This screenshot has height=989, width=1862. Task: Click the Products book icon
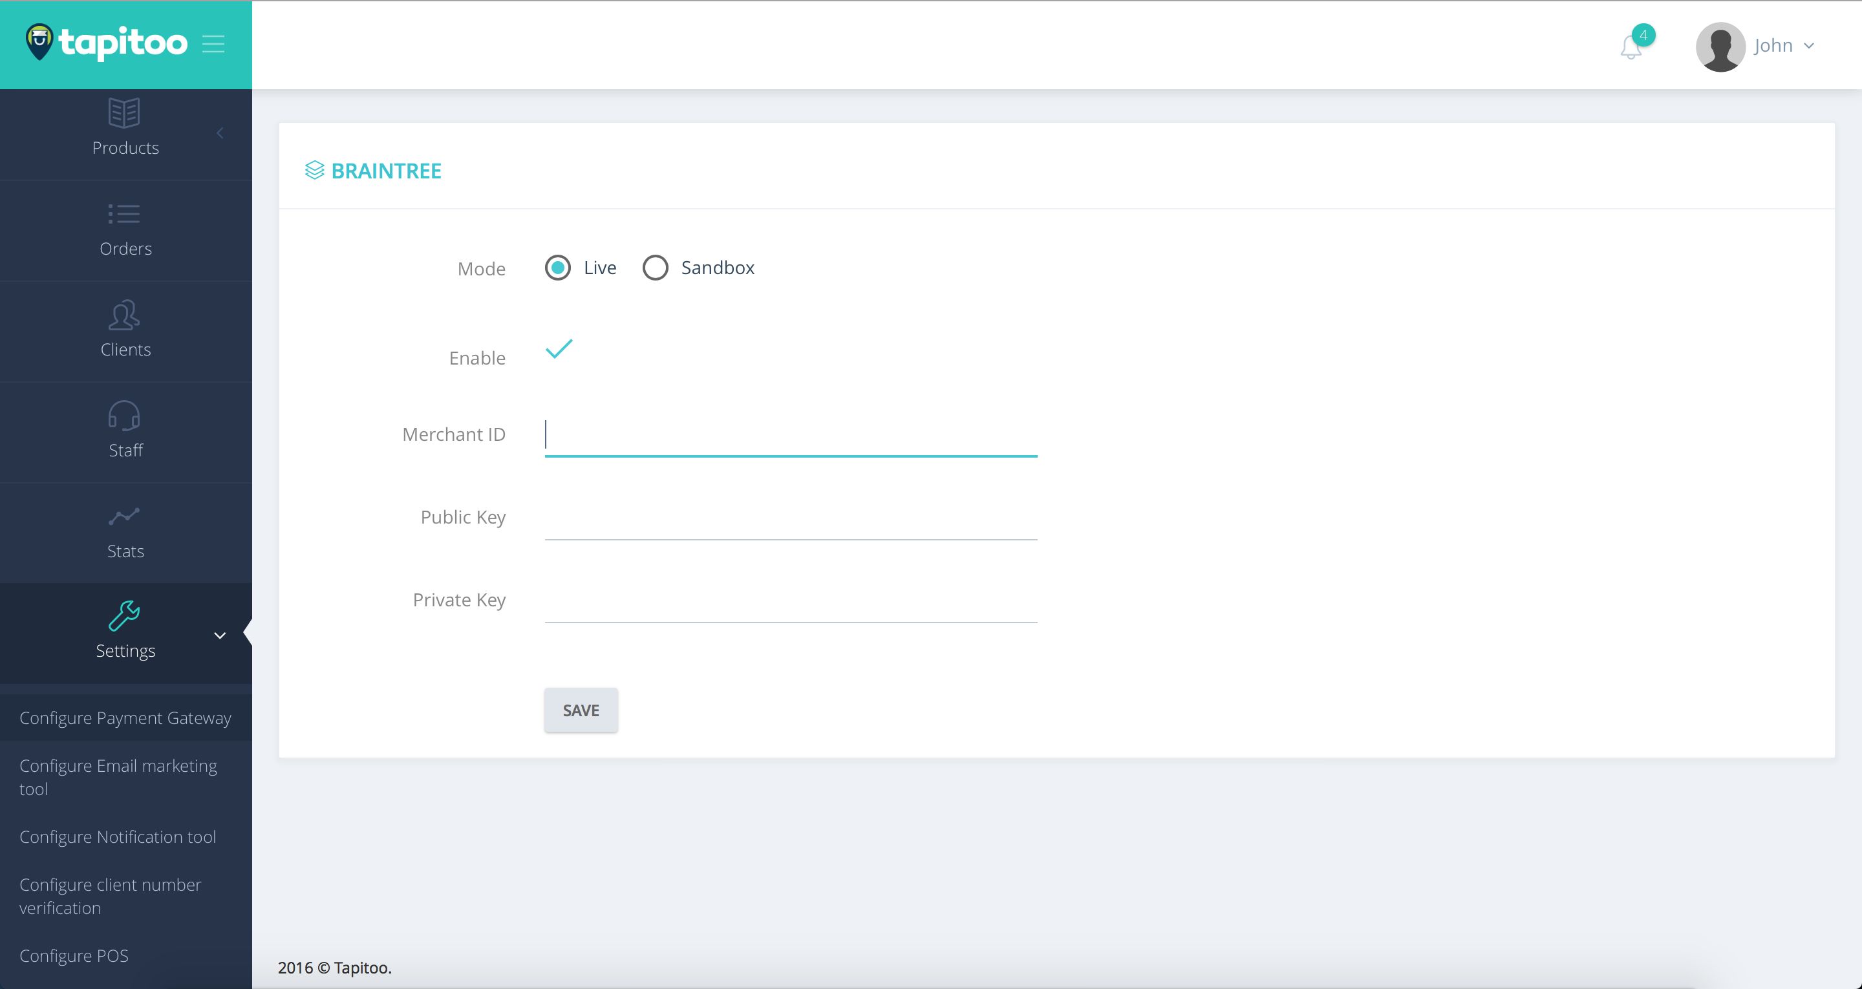click(124, 112)
